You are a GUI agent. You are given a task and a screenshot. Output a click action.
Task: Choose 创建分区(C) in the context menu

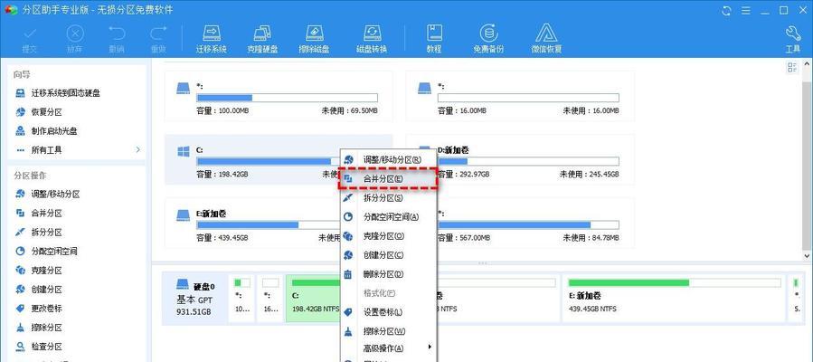(388, 255)
